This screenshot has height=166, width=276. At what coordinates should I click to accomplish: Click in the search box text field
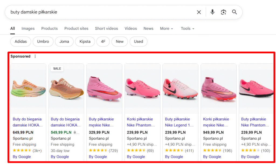[x=100, y=12]
